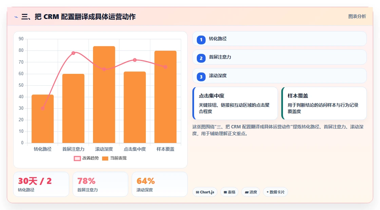The image size is (380, 210).
Task: Open the 首屏注意力 list item
Action: pyautogui.click(x=280, y=57)
